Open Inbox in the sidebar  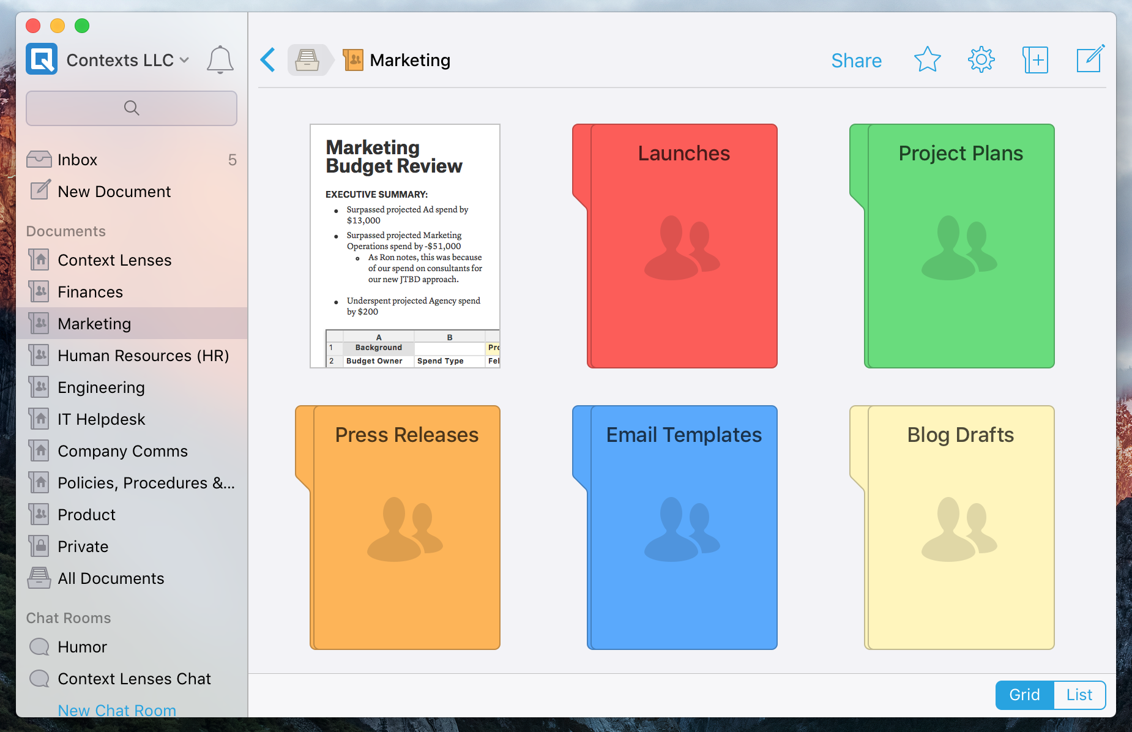click(x=78, y=160)
